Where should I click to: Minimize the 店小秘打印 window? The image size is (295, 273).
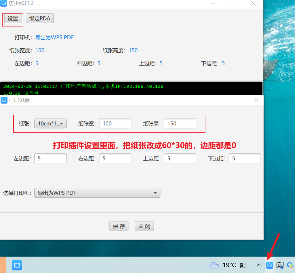pyautogui.click(x=213, y=3)
